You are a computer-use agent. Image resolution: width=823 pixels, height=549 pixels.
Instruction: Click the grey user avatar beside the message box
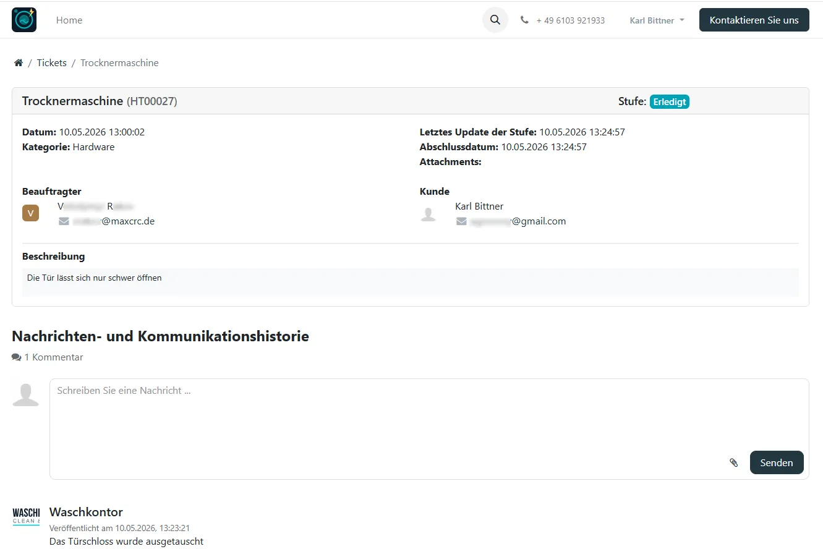(26, 394)
